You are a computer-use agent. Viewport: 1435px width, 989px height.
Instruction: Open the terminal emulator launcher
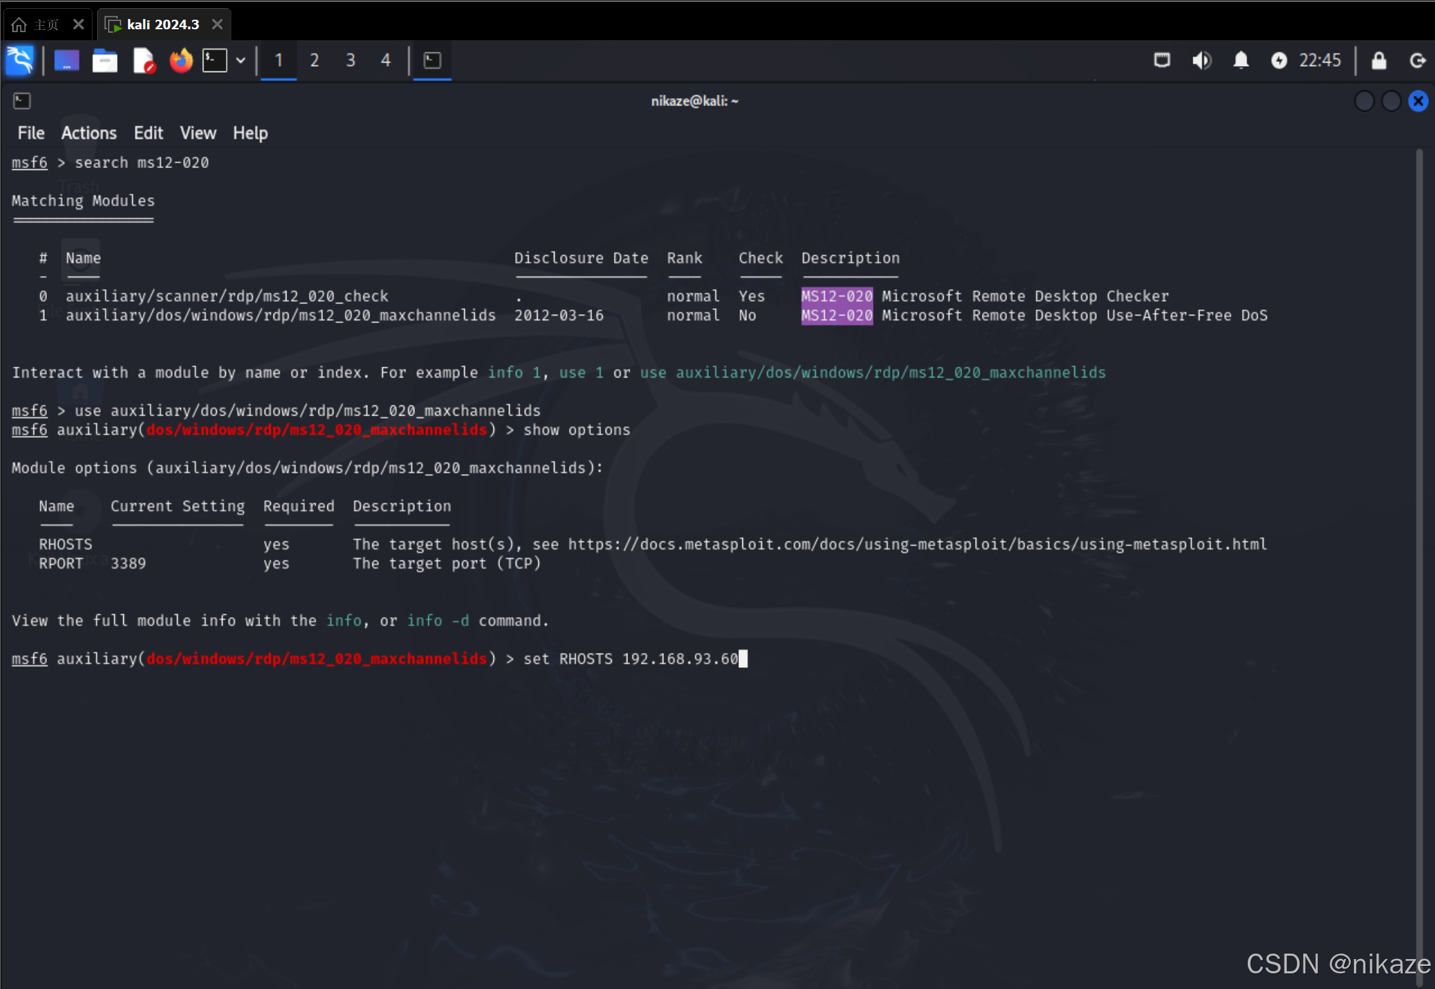point(215,61)
